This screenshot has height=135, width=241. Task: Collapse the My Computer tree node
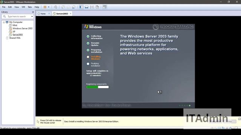(4, 22)
